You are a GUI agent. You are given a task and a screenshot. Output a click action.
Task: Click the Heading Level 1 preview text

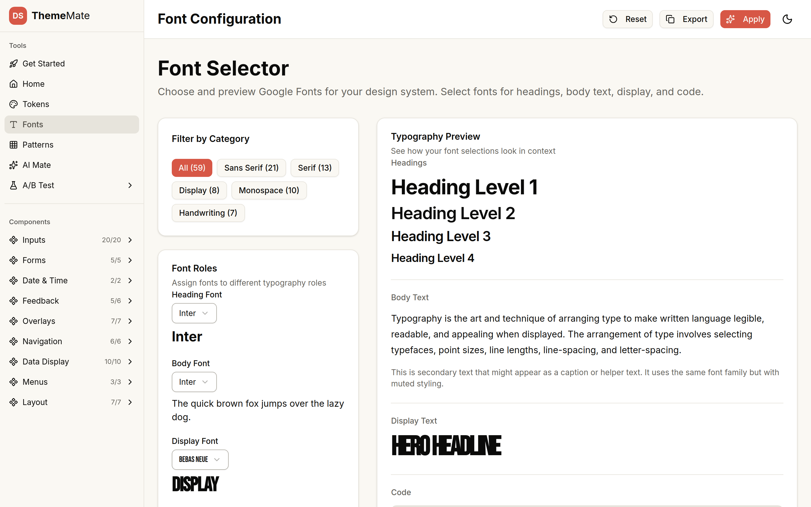tap(464, 187)
